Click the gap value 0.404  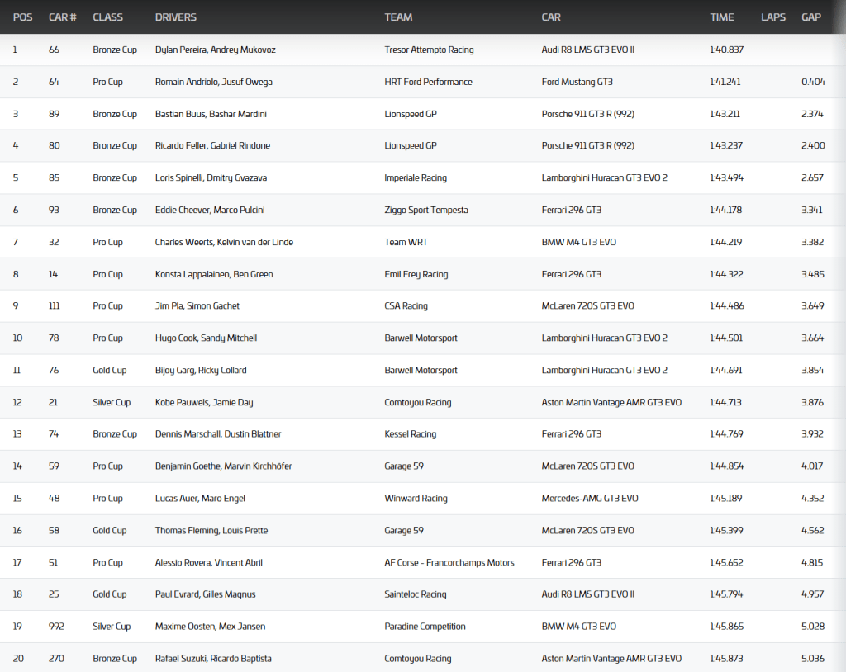tap(813, 82)
